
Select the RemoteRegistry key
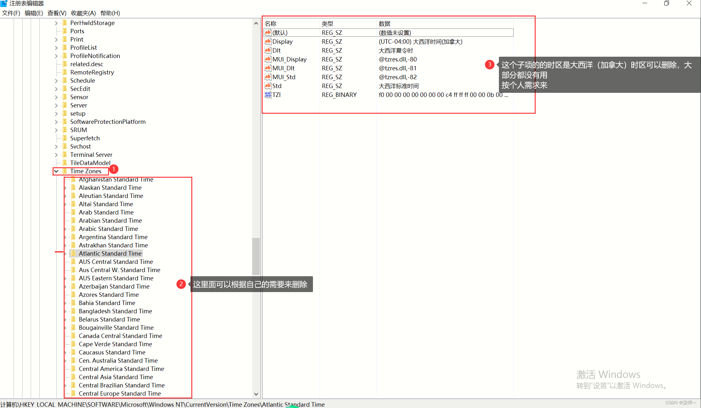92,72
